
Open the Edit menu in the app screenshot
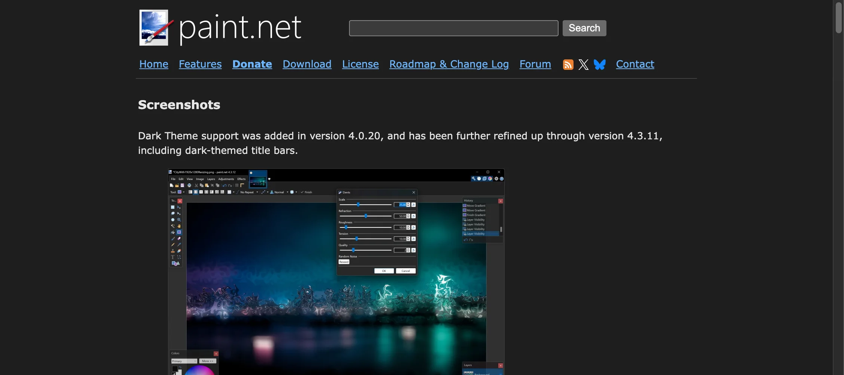(181, 179)
